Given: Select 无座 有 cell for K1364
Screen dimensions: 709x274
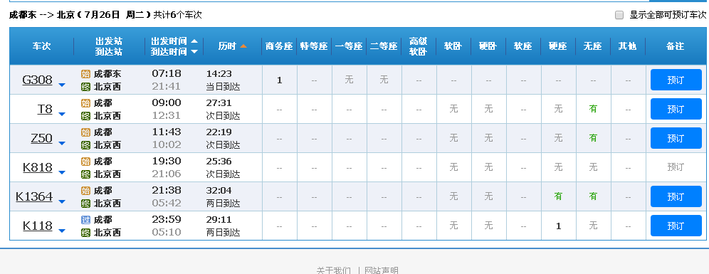Looking at the screenshot, I should click(593, 196).
